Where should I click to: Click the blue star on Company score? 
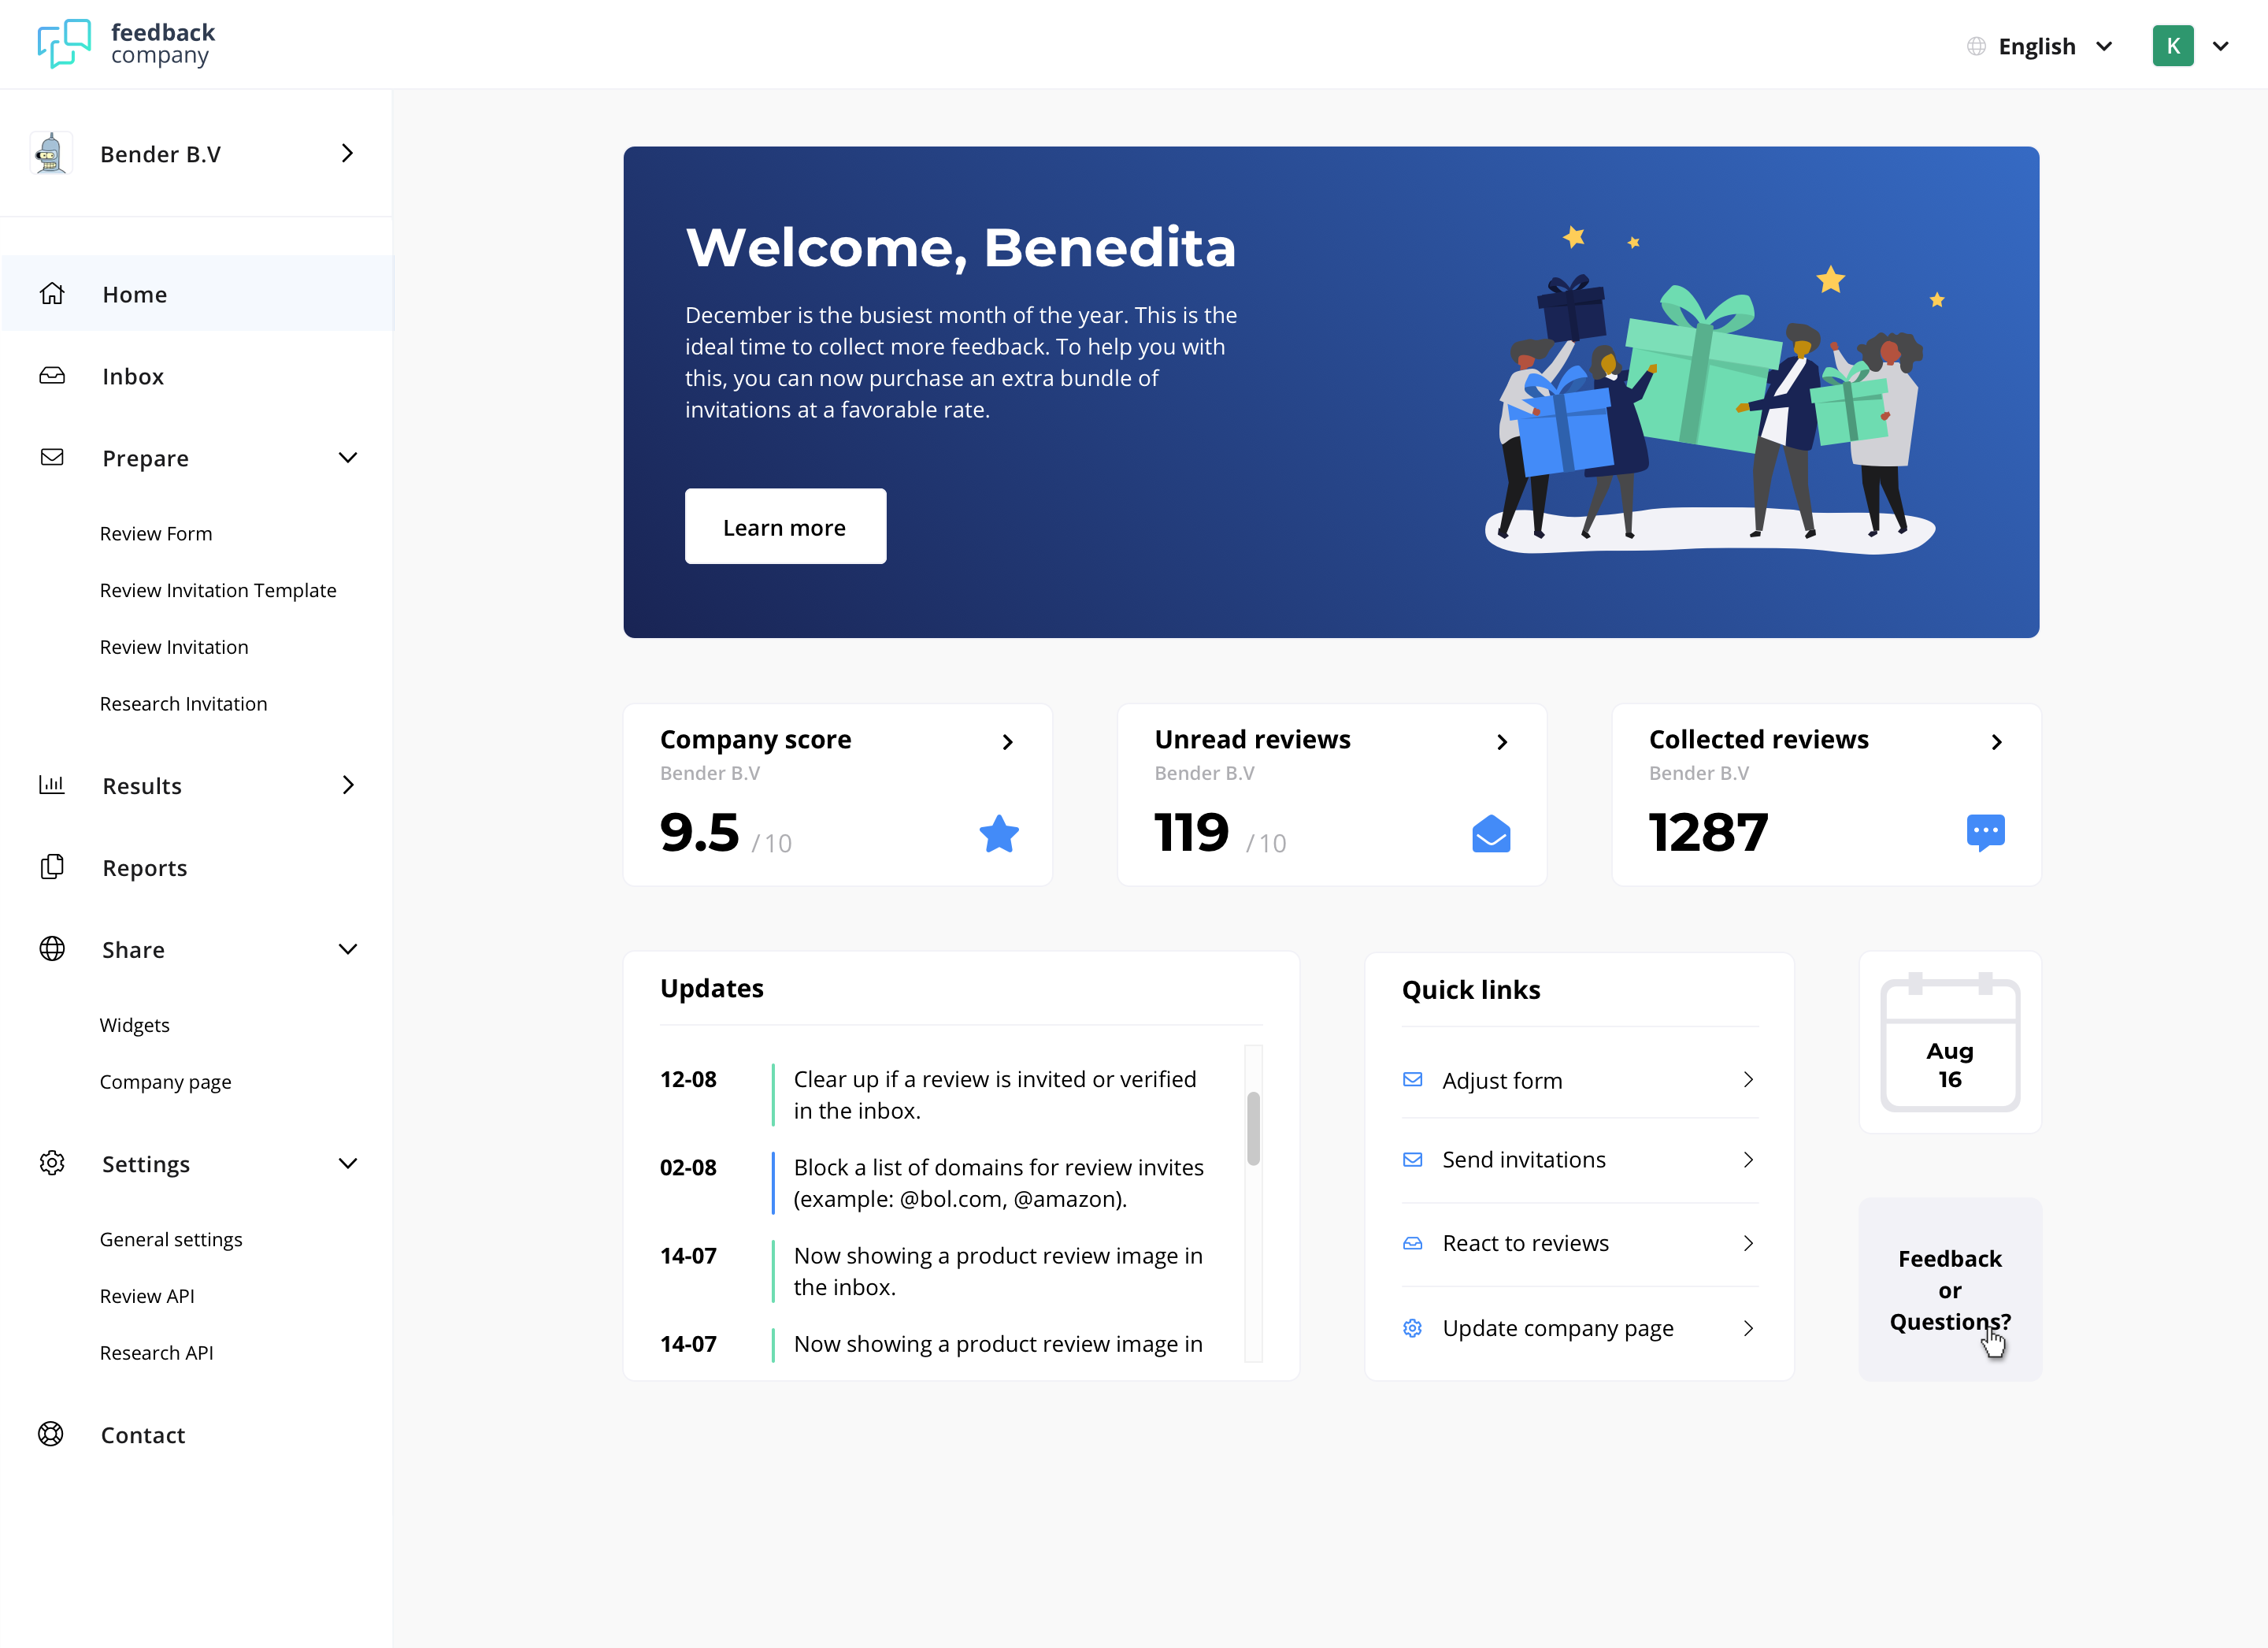(x=998, y=833)
